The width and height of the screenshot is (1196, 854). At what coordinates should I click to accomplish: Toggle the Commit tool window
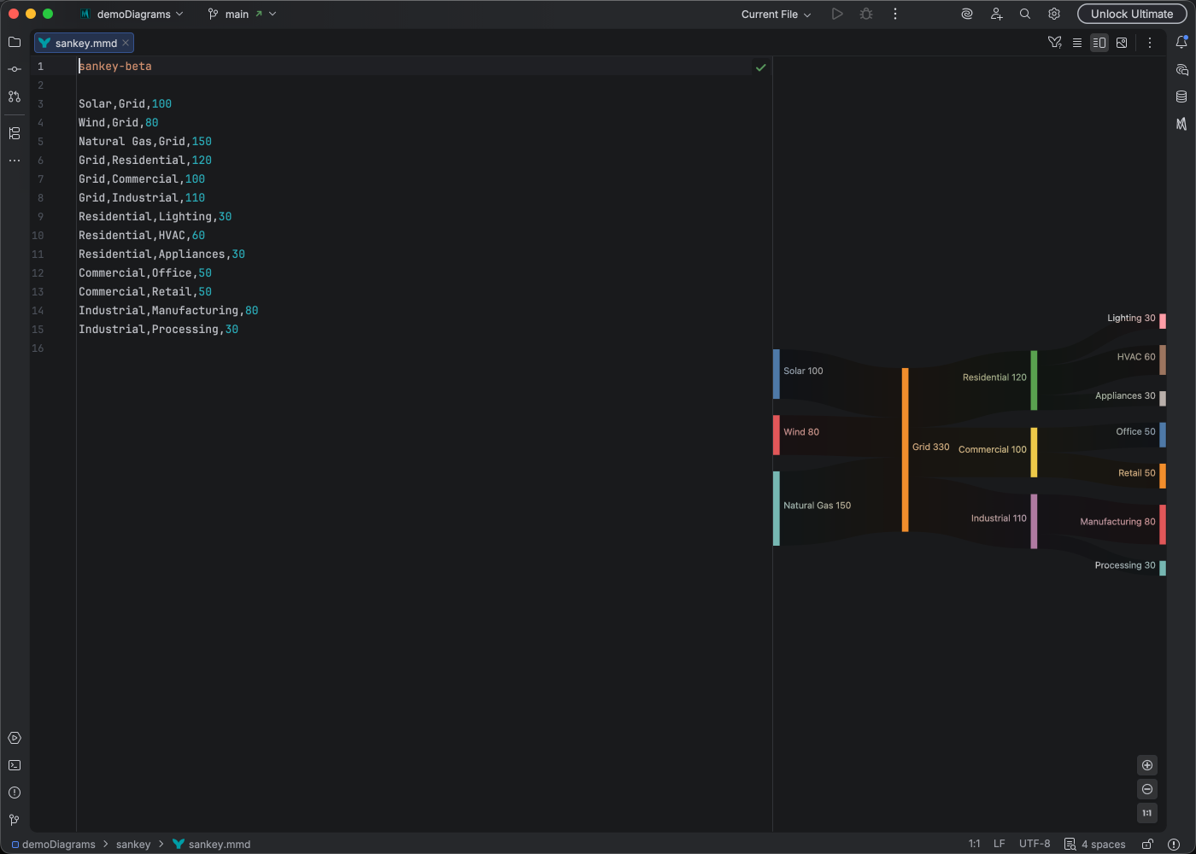click(x=14, y=69)
